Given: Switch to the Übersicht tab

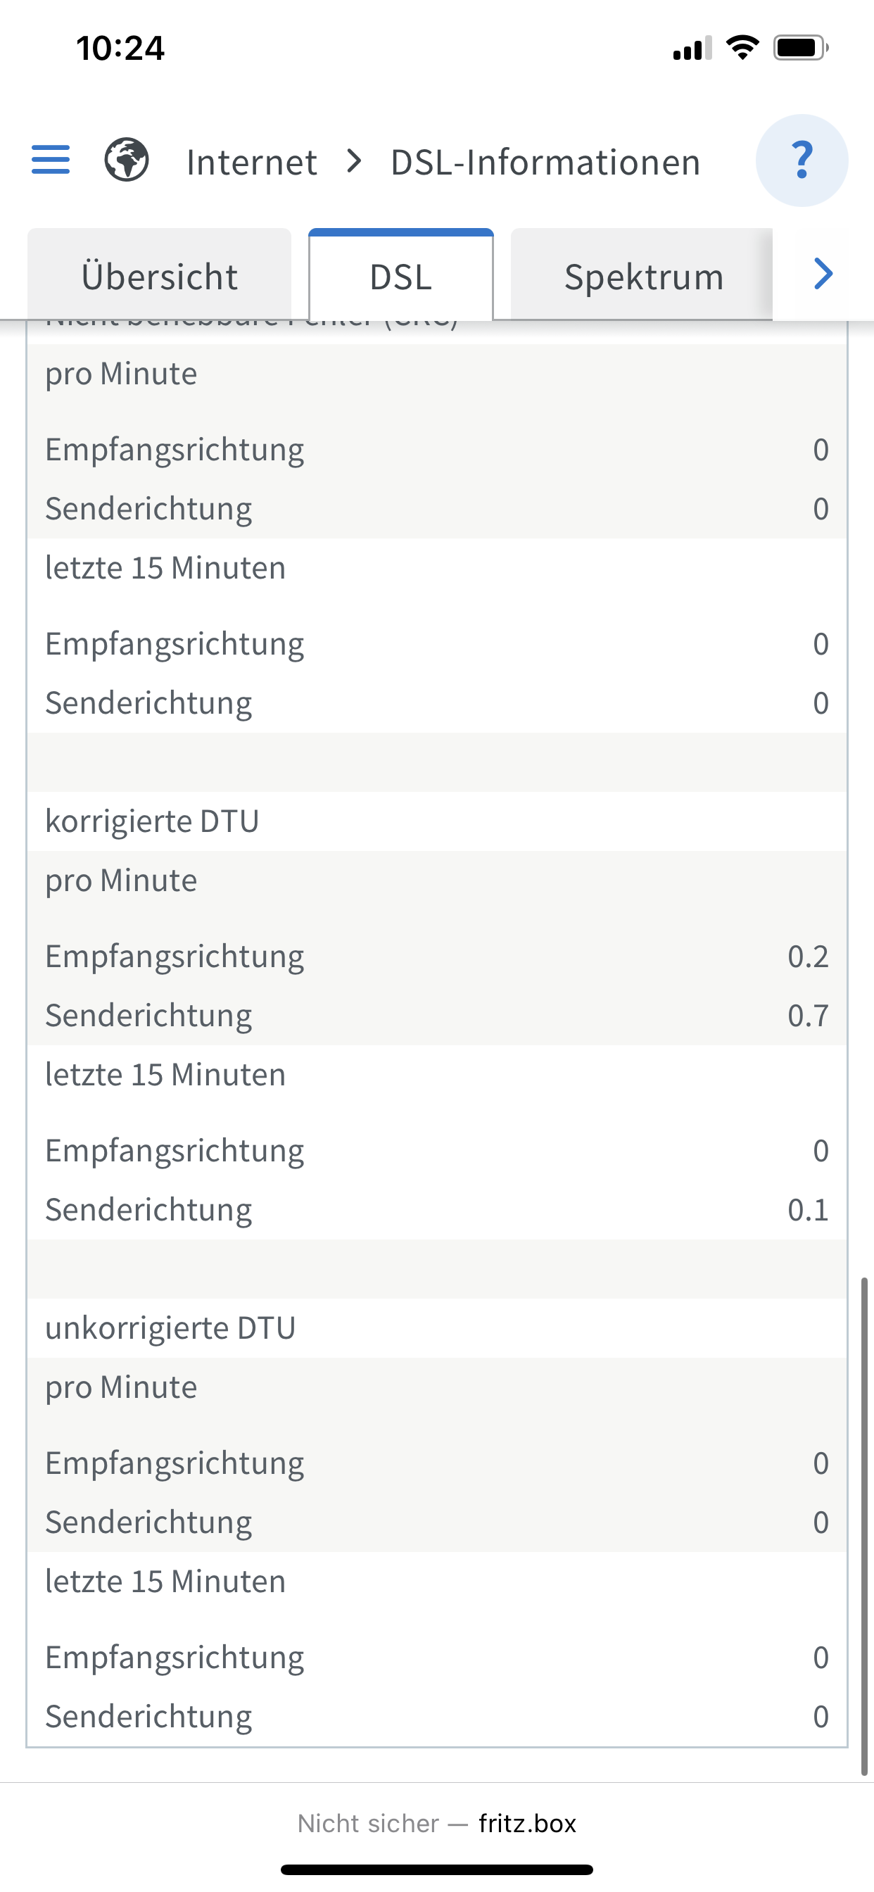Looking at the screenshot, I should click(159, 275).
